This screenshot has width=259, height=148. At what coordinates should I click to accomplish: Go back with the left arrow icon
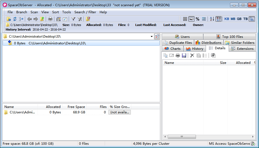tap(29, 19)
